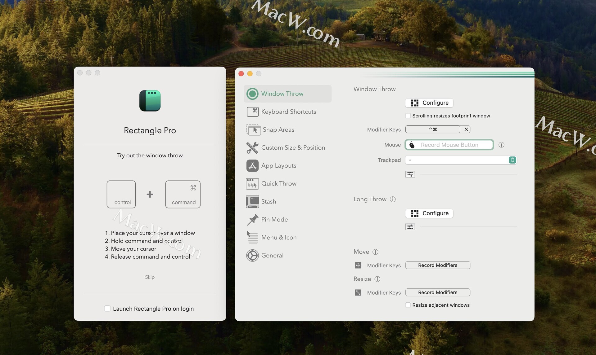The height and width of the screenshot is (355, 596).
Task: Enable Scrolling resizes footprint window checkbox
Action: (x=408, y=116)
